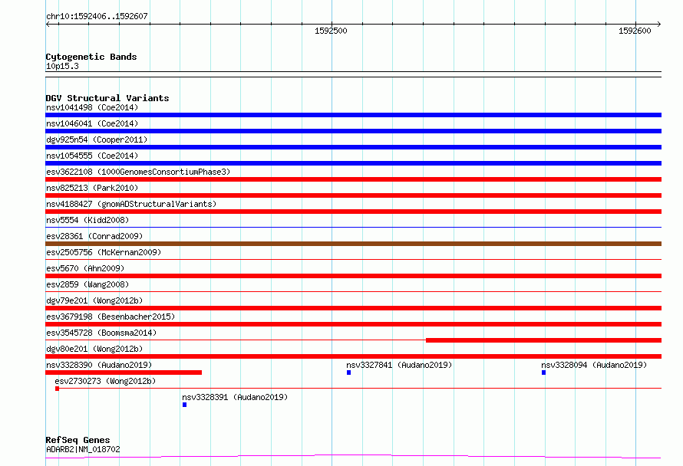Click the nsv1041498 (Coe2014) variant label
Viewport: 683px width, 466px height.
[92, 107]
